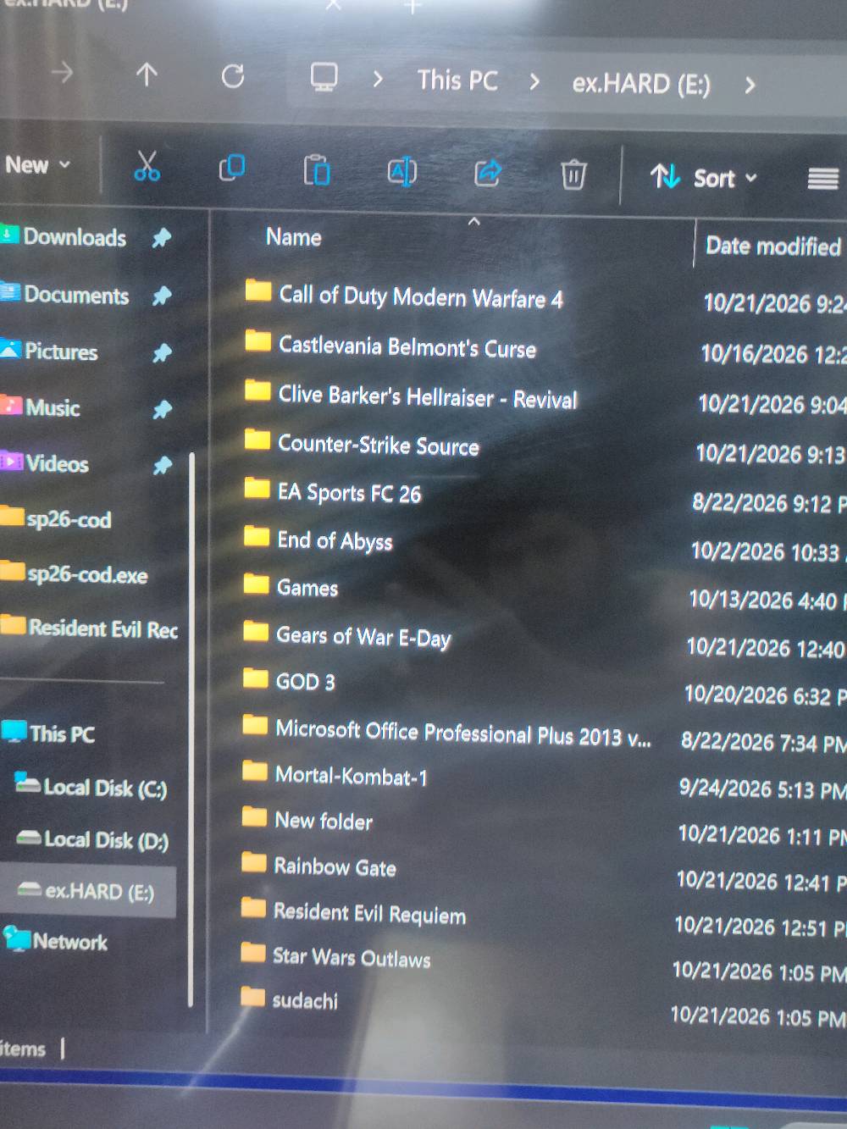Go up one folder level arrow
847x1129 pixels.
coord(147,75)
